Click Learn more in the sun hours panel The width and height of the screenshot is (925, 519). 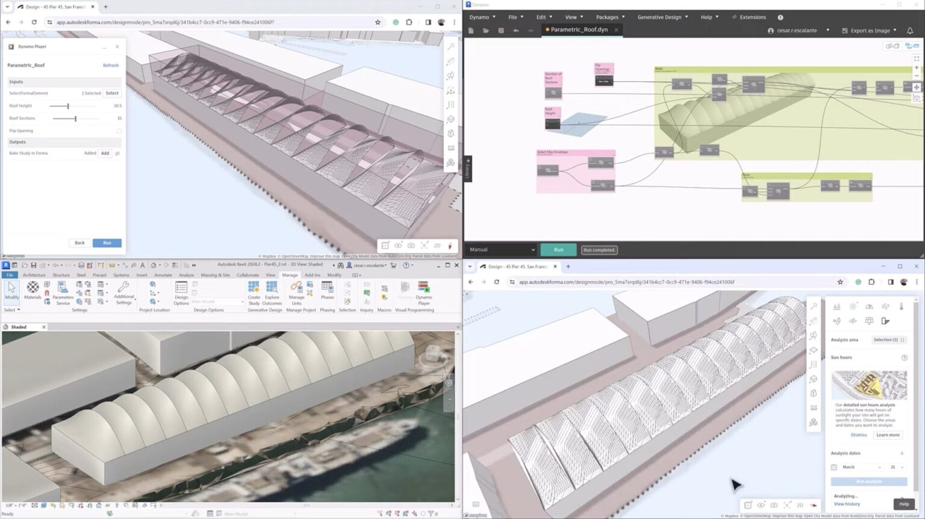click(887, 435)
